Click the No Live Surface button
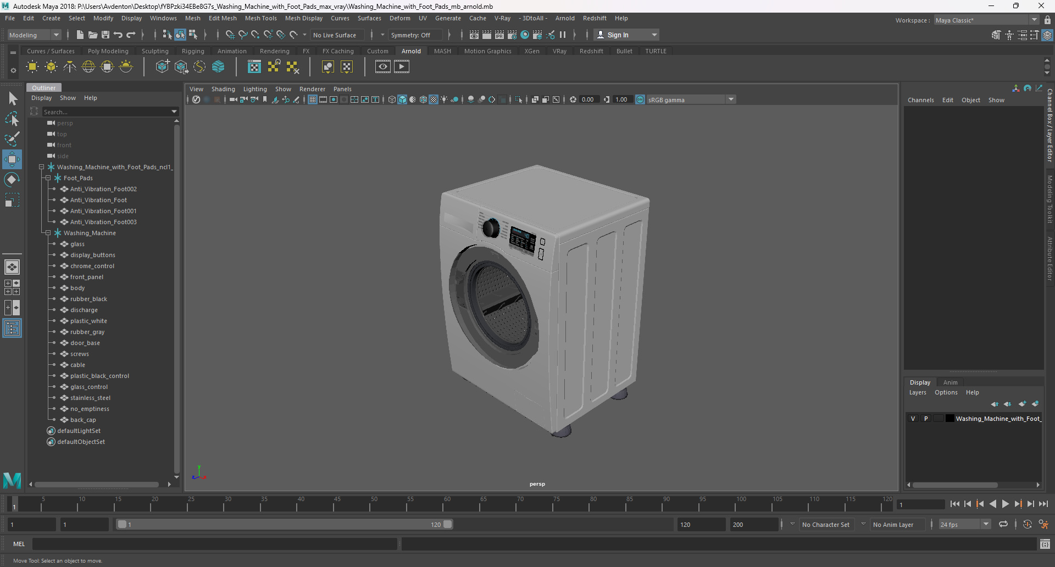The image size is (1055, 567). [334, 35]
